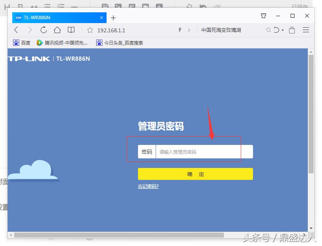Screen dimensions: 322x246
Task: Click the 忘记密码? link
Action: coord(148,186)
